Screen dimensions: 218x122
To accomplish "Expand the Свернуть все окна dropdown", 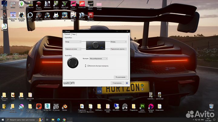I will (x=73, y=49).
